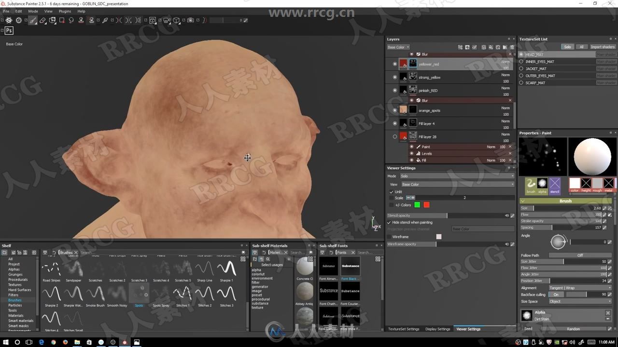Select INNER_EYES_MAT texture set radio
This screenshot has height=347, width=618.
(521, 62)
